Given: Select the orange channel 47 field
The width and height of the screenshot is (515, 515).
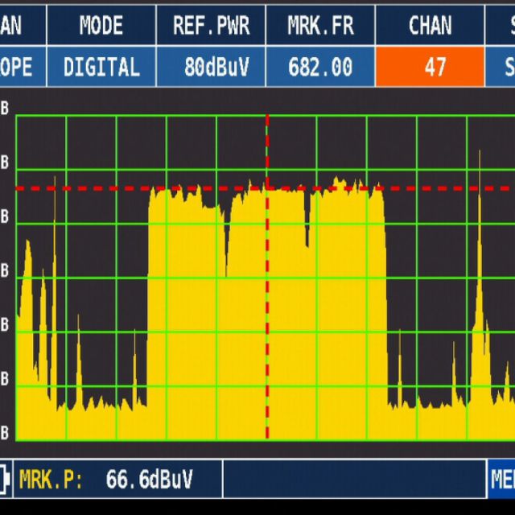Looking at the screenshot, I should coord(435,67).
